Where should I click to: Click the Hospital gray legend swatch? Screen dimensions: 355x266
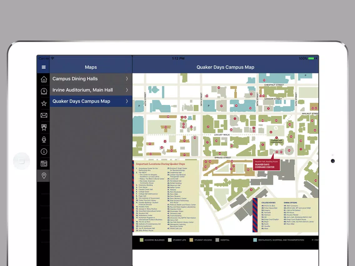point(217,240)
